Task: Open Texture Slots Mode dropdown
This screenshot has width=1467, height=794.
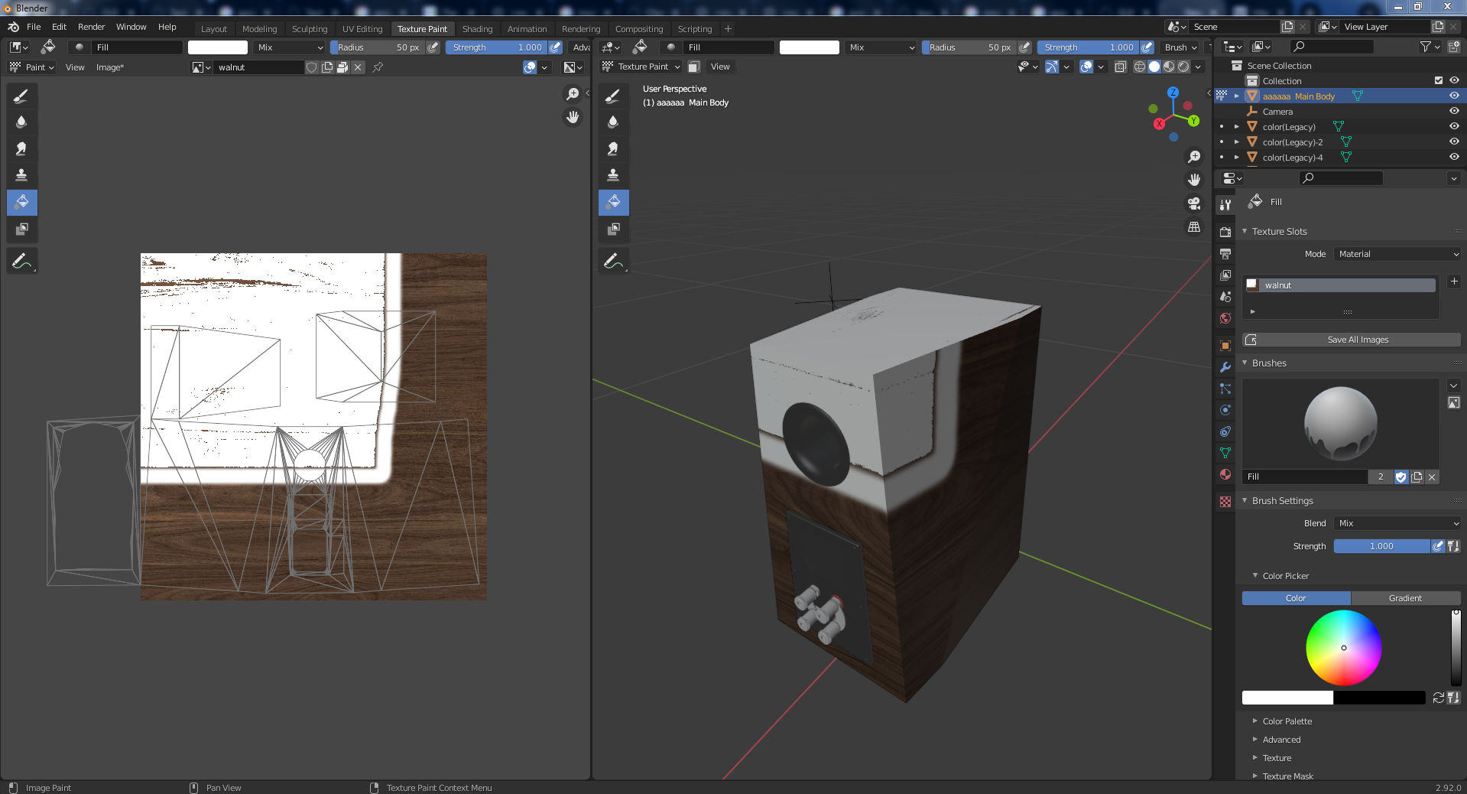Action: point(1398,254)
